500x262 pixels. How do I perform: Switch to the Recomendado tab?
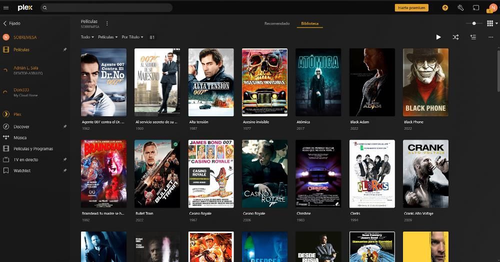pos(277,23)
